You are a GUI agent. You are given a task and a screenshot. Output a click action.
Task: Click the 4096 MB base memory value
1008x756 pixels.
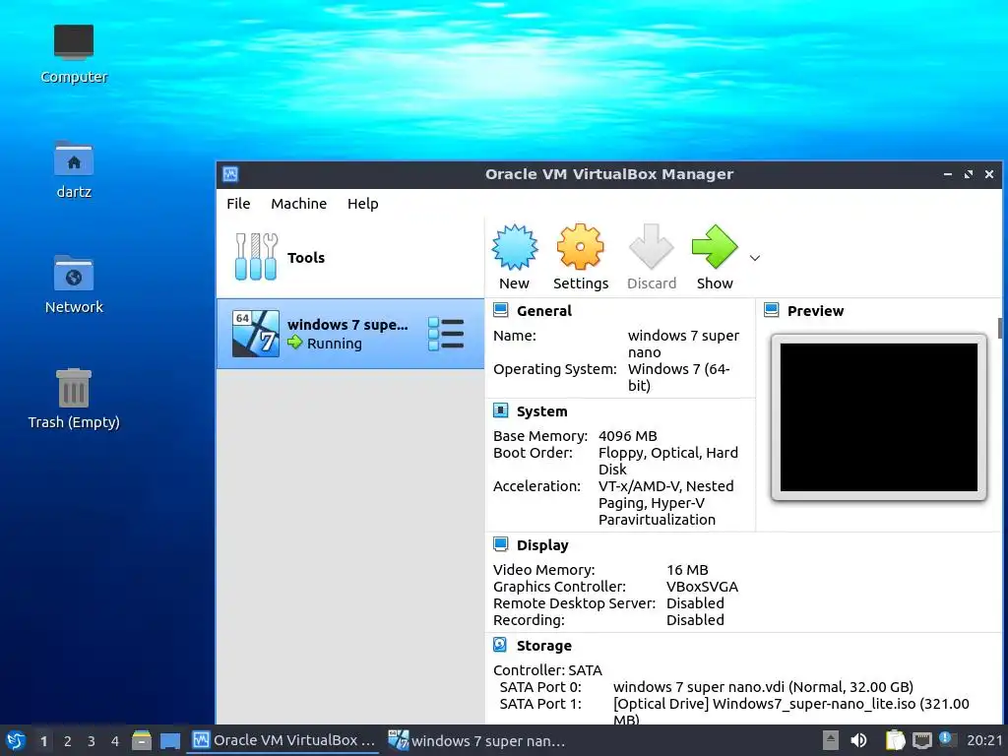[x=627, y=436]
